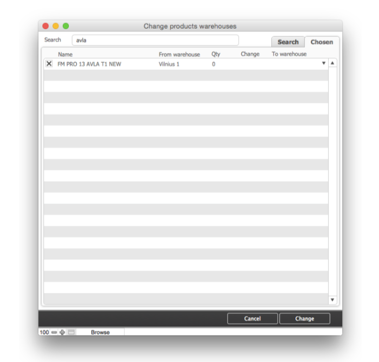Click the vertical scrollbar track of list
379x362 pixels.
pos(332,179)
